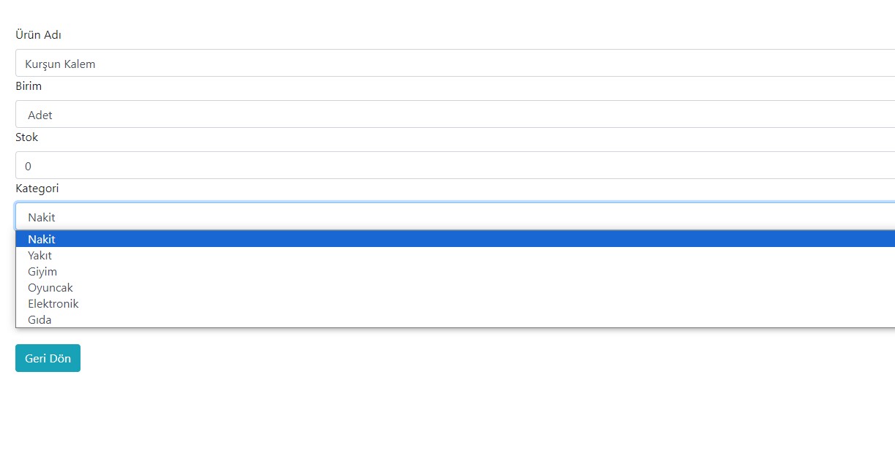Select Gıda from the Kategori options
Viewport: 895px width, 456px height.
coord(40,320)
